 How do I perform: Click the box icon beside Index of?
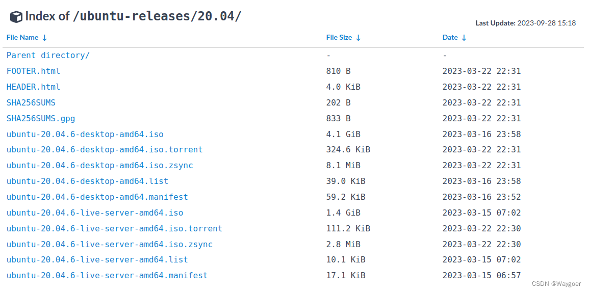(16, 17)
